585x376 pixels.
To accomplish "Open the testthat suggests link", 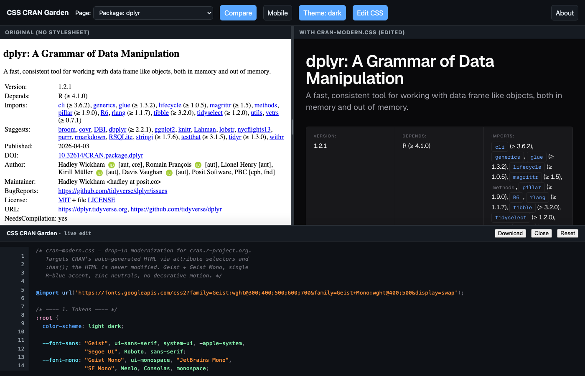I will click(x=191, y=137).
